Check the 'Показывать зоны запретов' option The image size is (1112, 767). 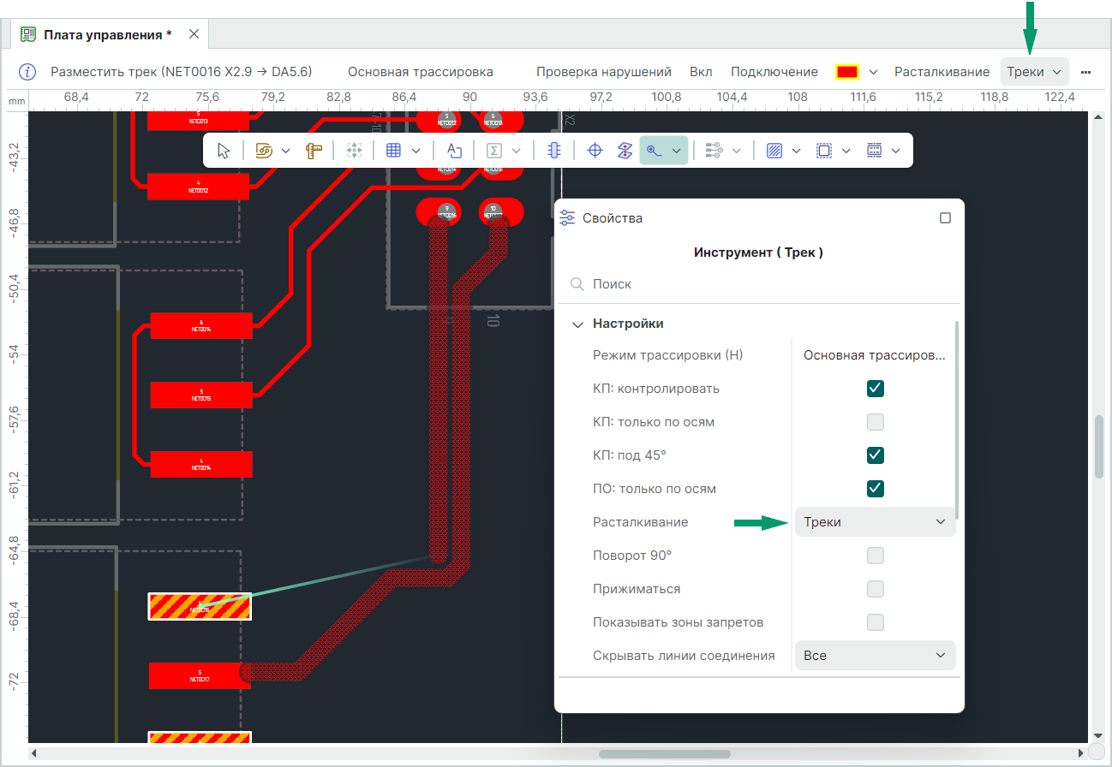tap(875, 622)
